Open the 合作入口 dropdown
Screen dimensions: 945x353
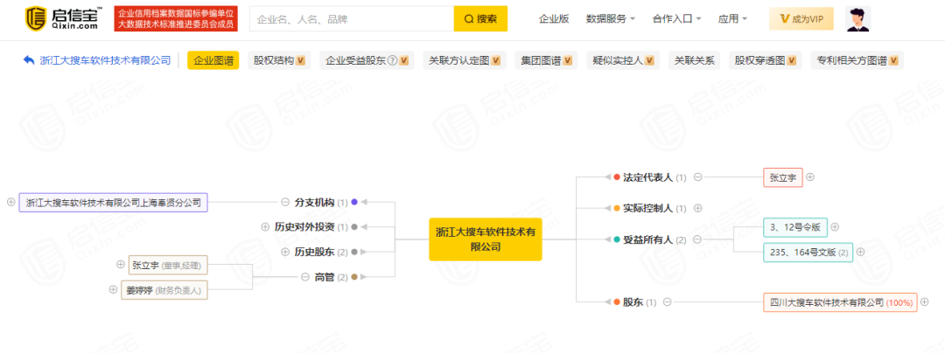(676, 18)
